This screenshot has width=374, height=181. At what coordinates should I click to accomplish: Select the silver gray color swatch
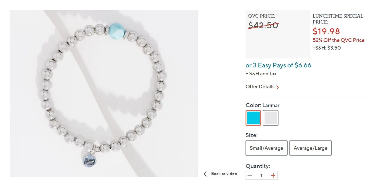[x=271, y=118]
